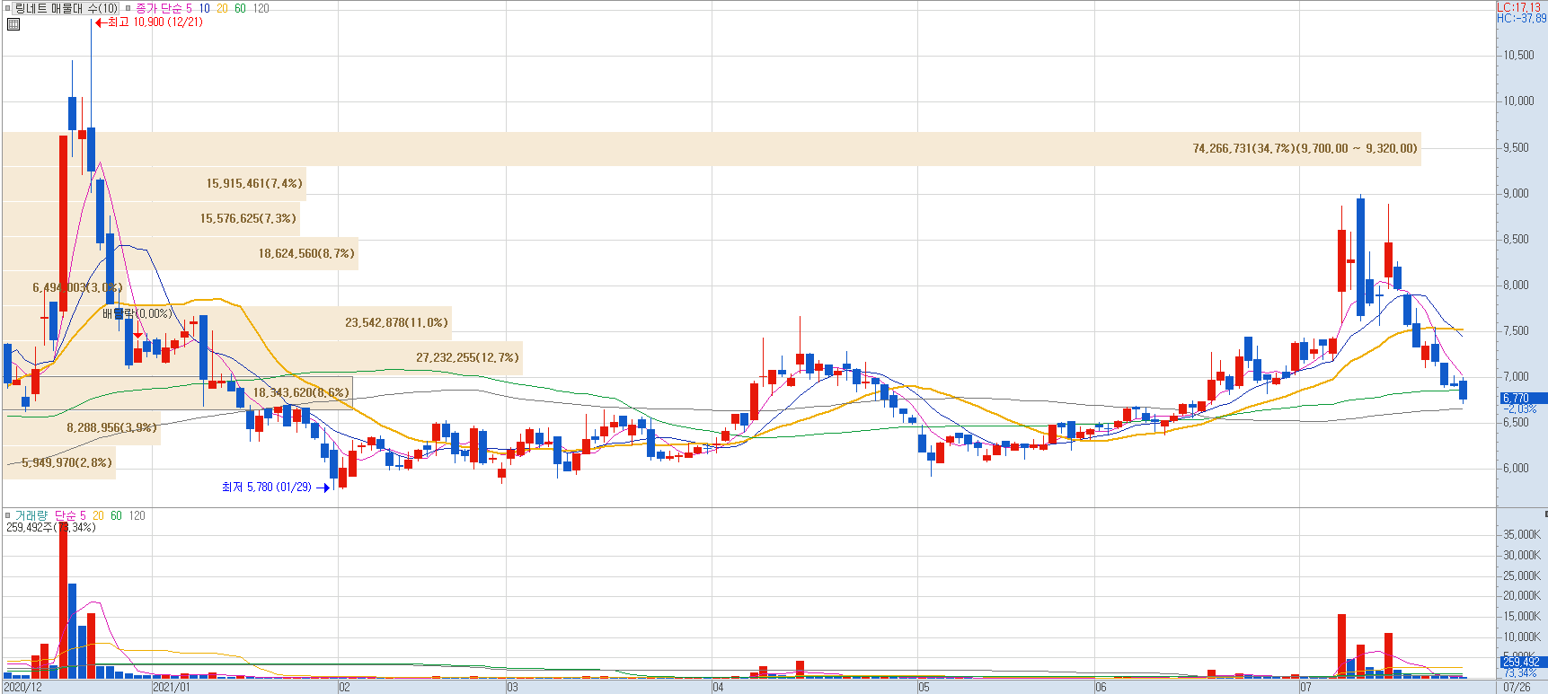Image resolution: width=1548 pixels, height=694 pixels.
Task: Click the 27,232,255(12.7%) volume profile label
Action: pos(467,357)
